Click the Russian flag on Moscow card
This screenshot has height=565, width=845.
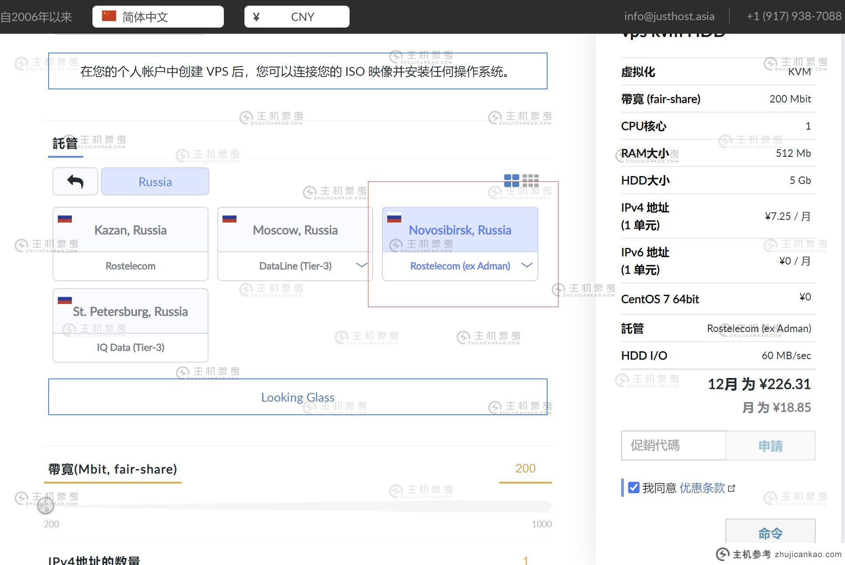230,218
